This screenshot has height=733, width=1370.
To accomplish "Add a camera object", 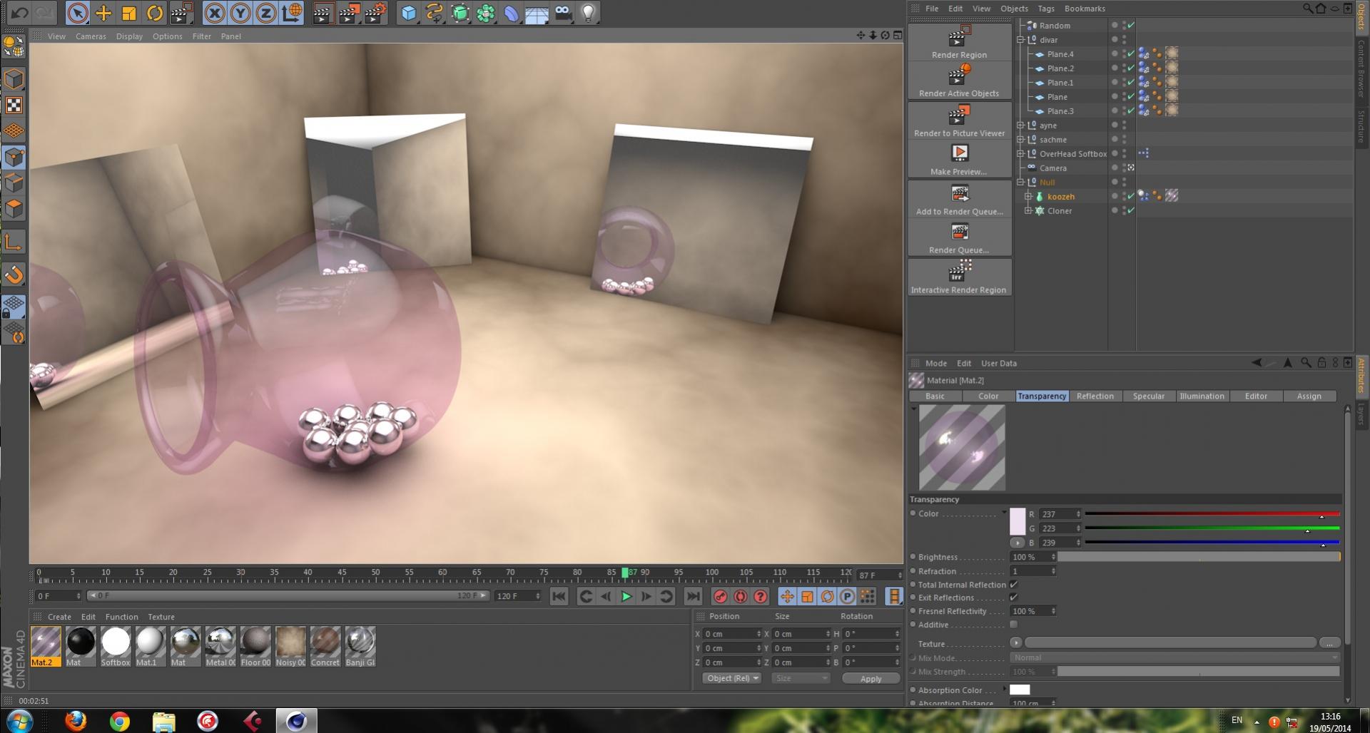I will (563, 13).
